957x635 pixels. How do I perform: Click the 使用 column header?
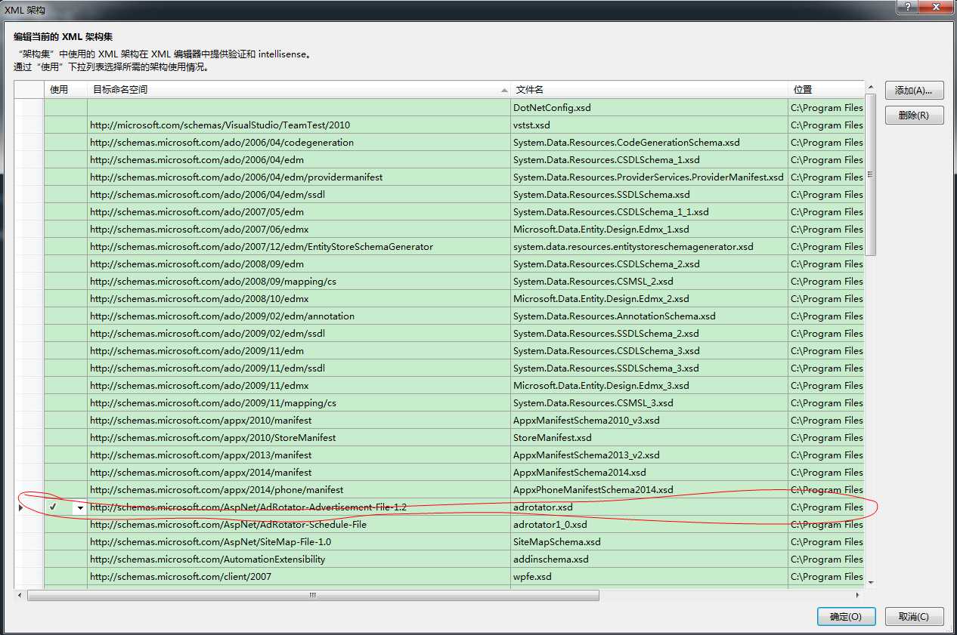click(66, 89)
